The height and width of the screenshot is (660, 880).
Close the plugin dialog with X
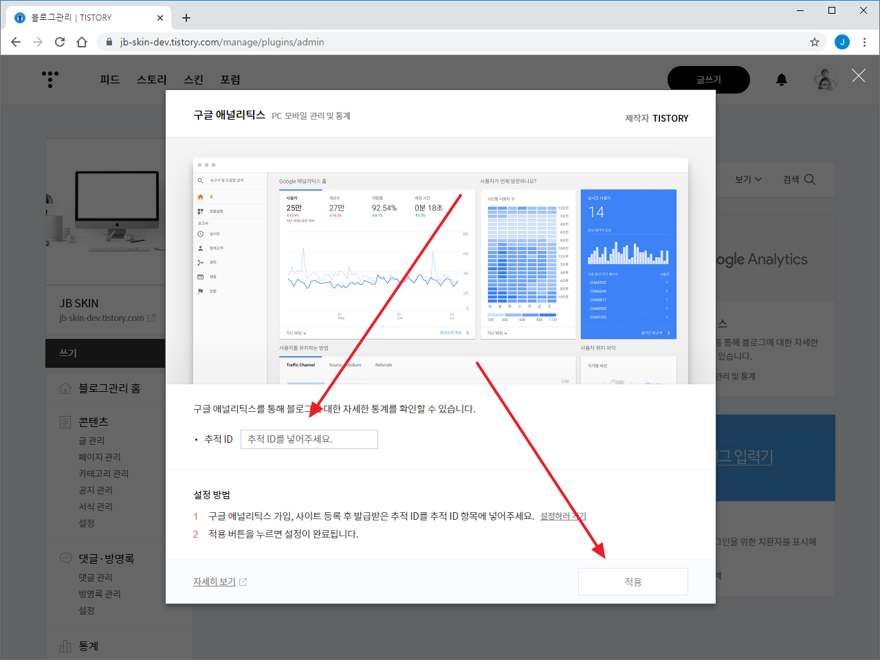tap(859, 76)
